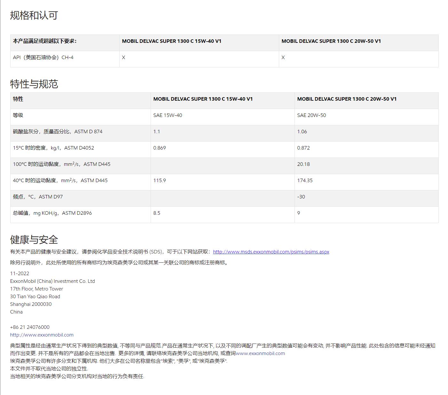
Task: Click the X under 15W-40 for API CH-4
Action: [x=124, y=58]
